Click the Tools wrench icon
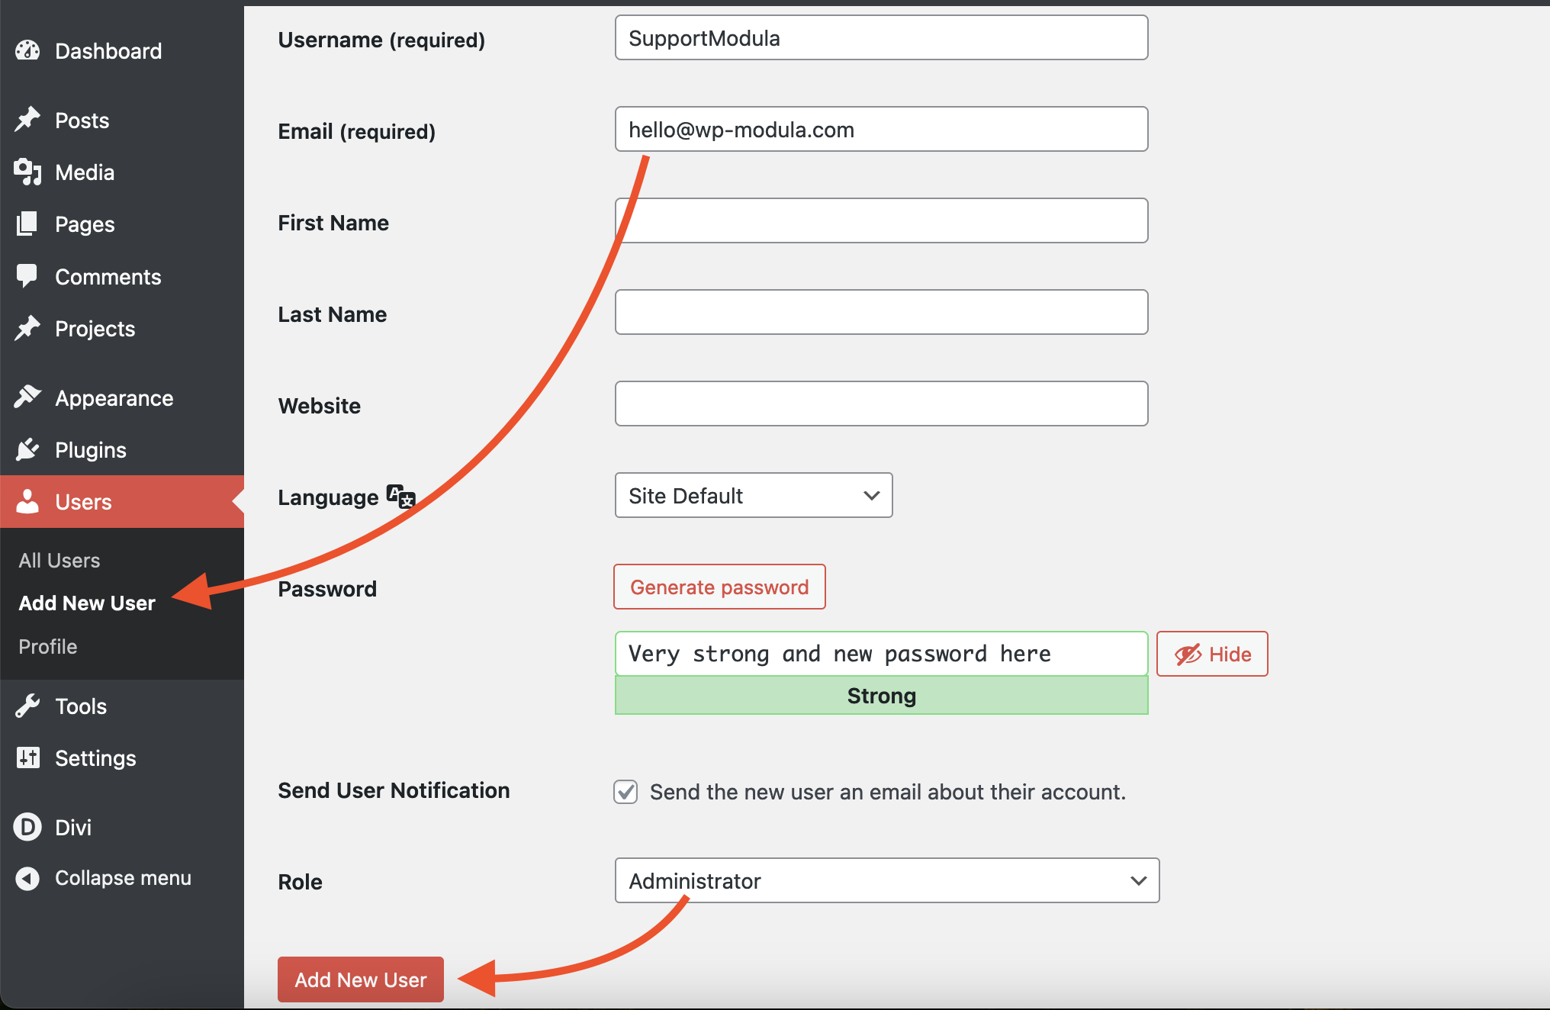1550x1010 pixels. (x=27, y=706)
